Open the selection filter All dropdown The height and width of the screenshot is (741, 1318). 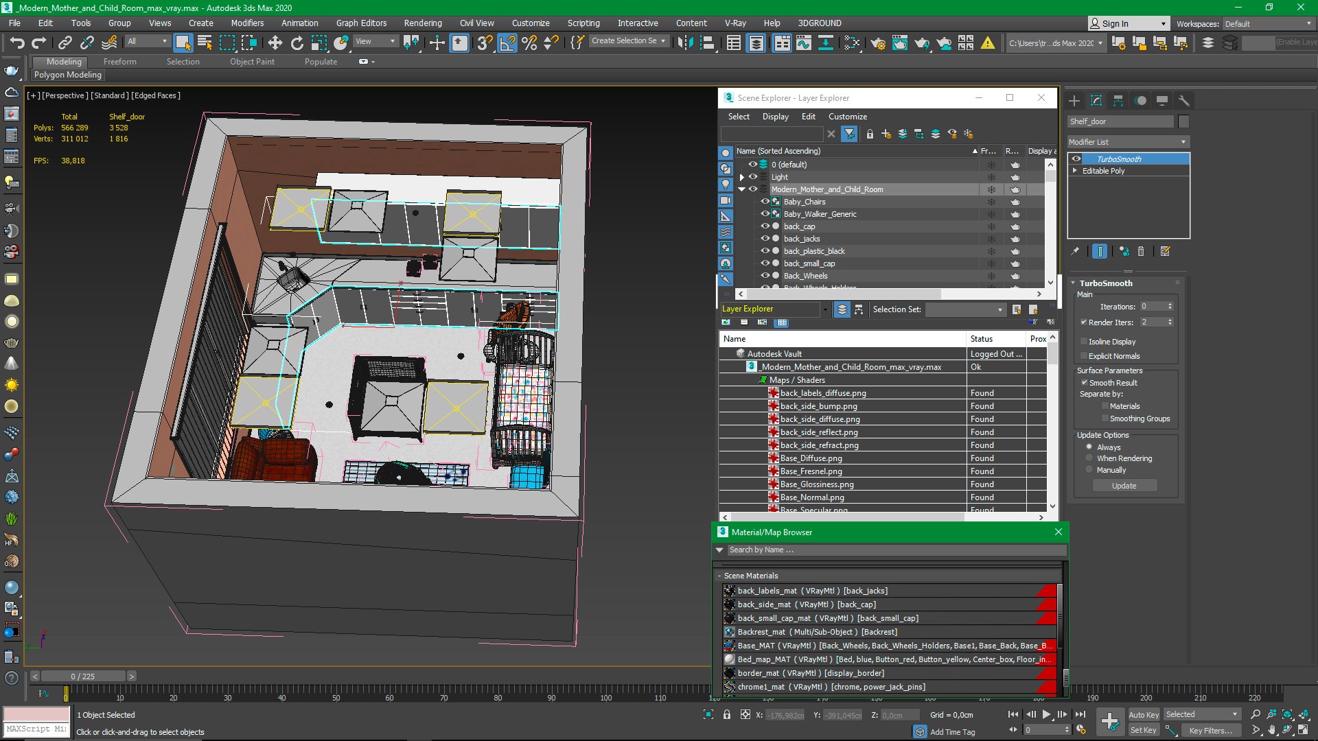tap(148, 41)
